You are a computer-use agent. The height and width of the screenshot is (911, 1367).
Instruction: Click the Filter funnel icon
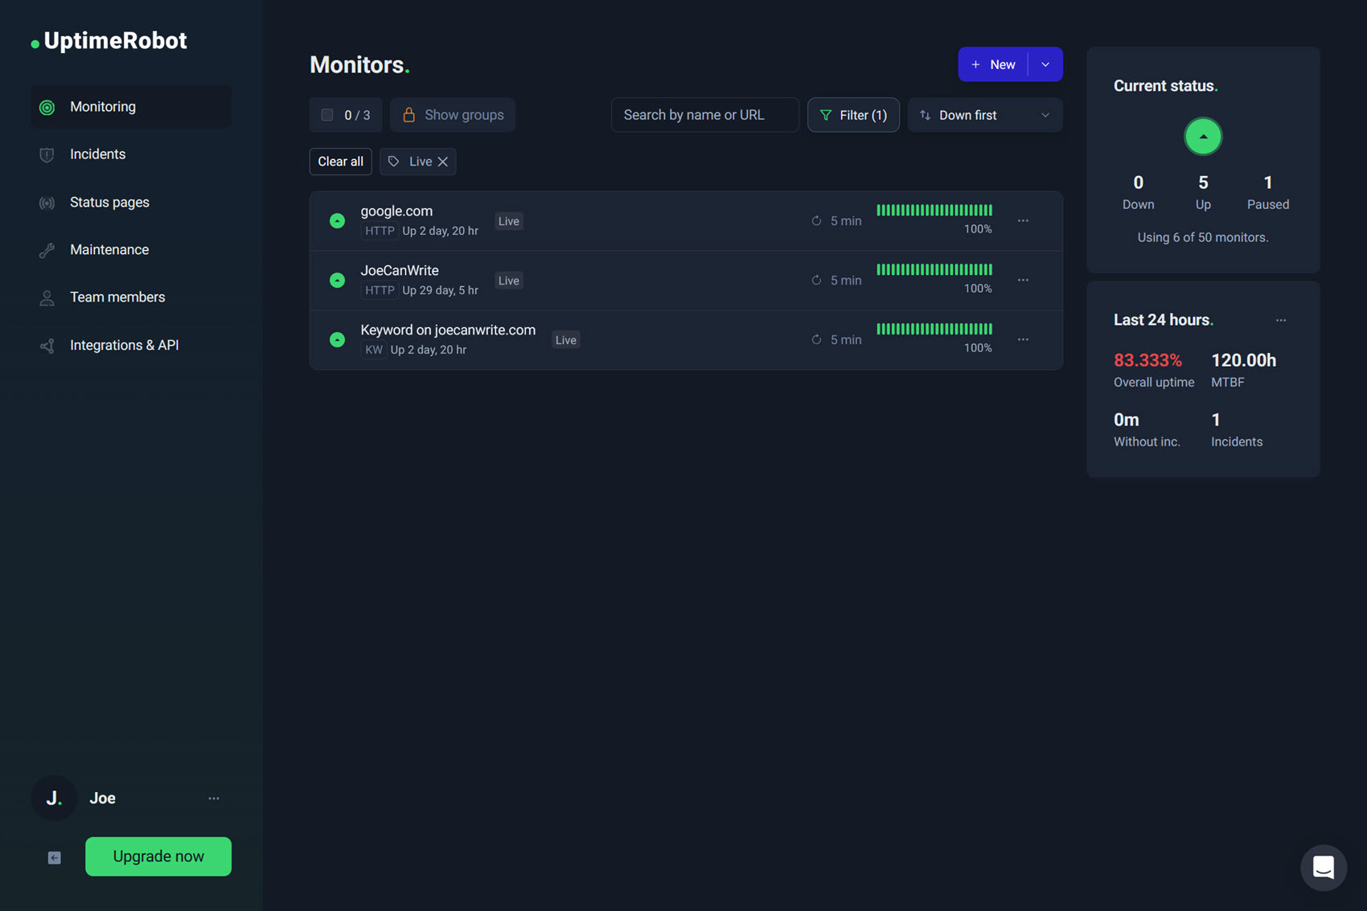826,115
